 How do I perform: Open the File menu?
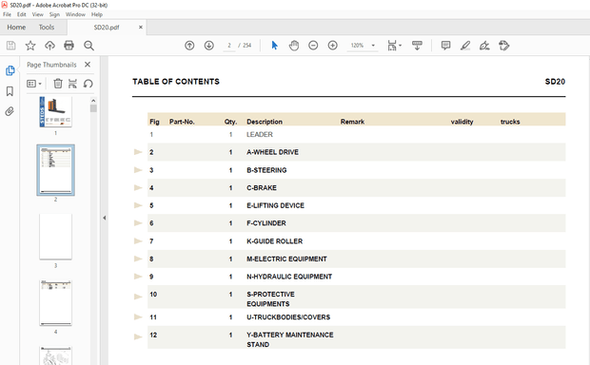tap(7, 14)
